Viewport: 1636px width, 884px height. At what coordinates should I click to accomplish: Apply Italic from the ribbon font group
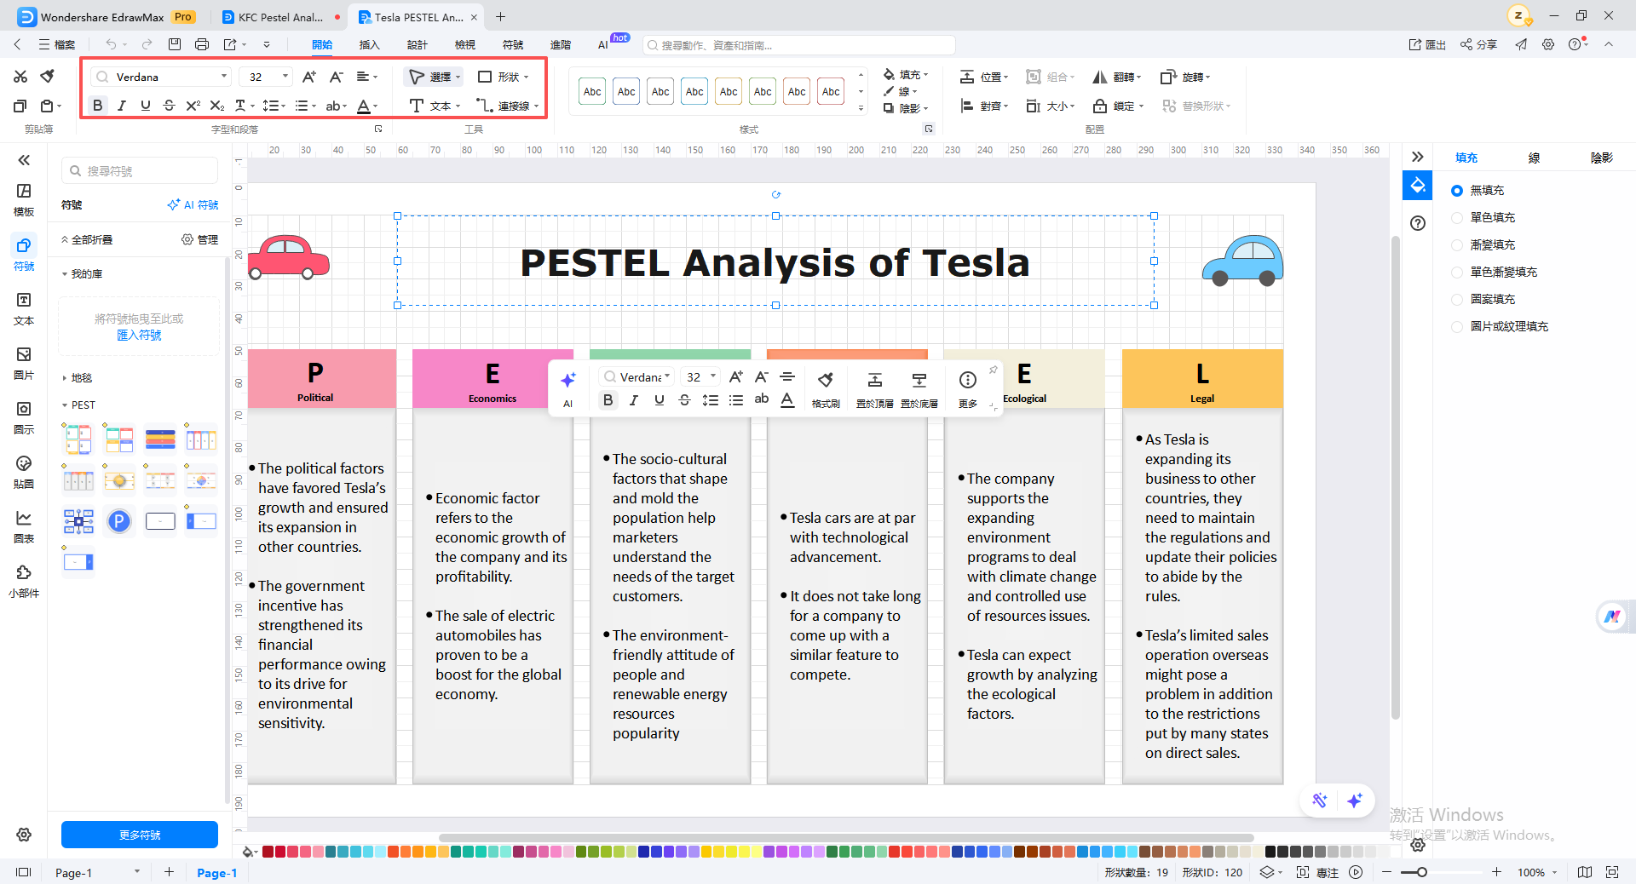click(x=122, y=106)
